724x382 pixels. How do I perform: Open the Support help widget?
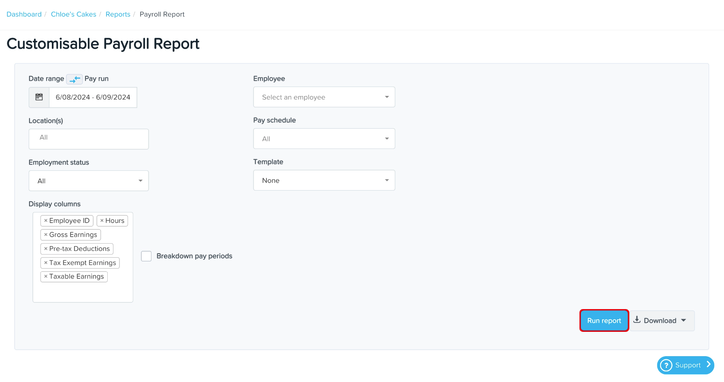coord(685,365)
